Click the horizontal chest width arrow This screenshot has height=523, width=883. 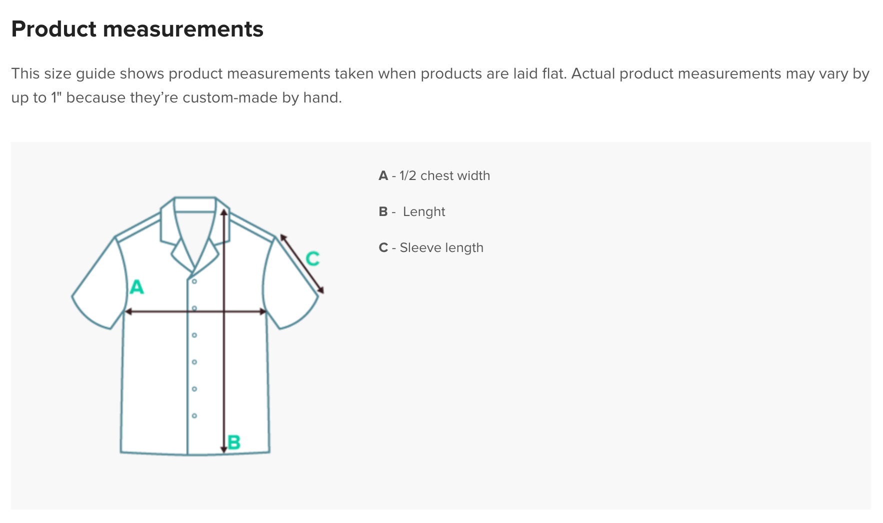[x=160, y=311]
